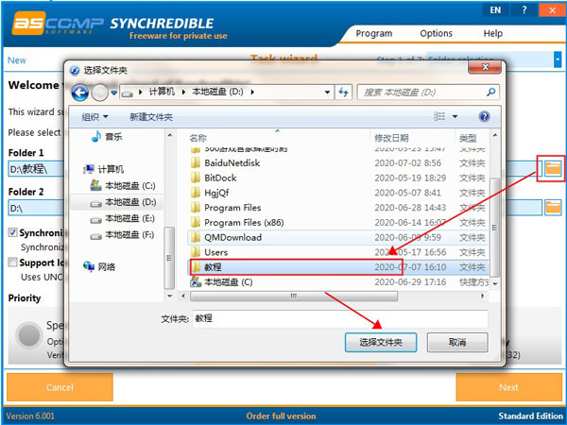
Task: Click 计算机 in the address breadcrumb
Action: click(162, 92)
